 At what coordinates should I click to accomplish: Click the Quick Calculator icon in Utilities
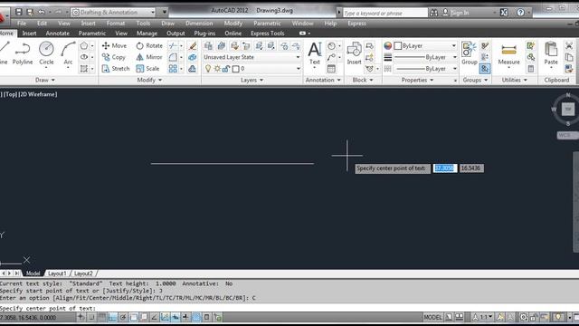pyautogui.click(x=531, y=69)
